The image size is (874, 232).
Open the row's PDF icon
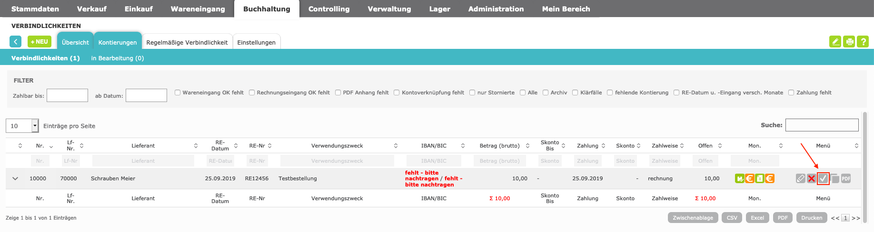click(846, 178)
